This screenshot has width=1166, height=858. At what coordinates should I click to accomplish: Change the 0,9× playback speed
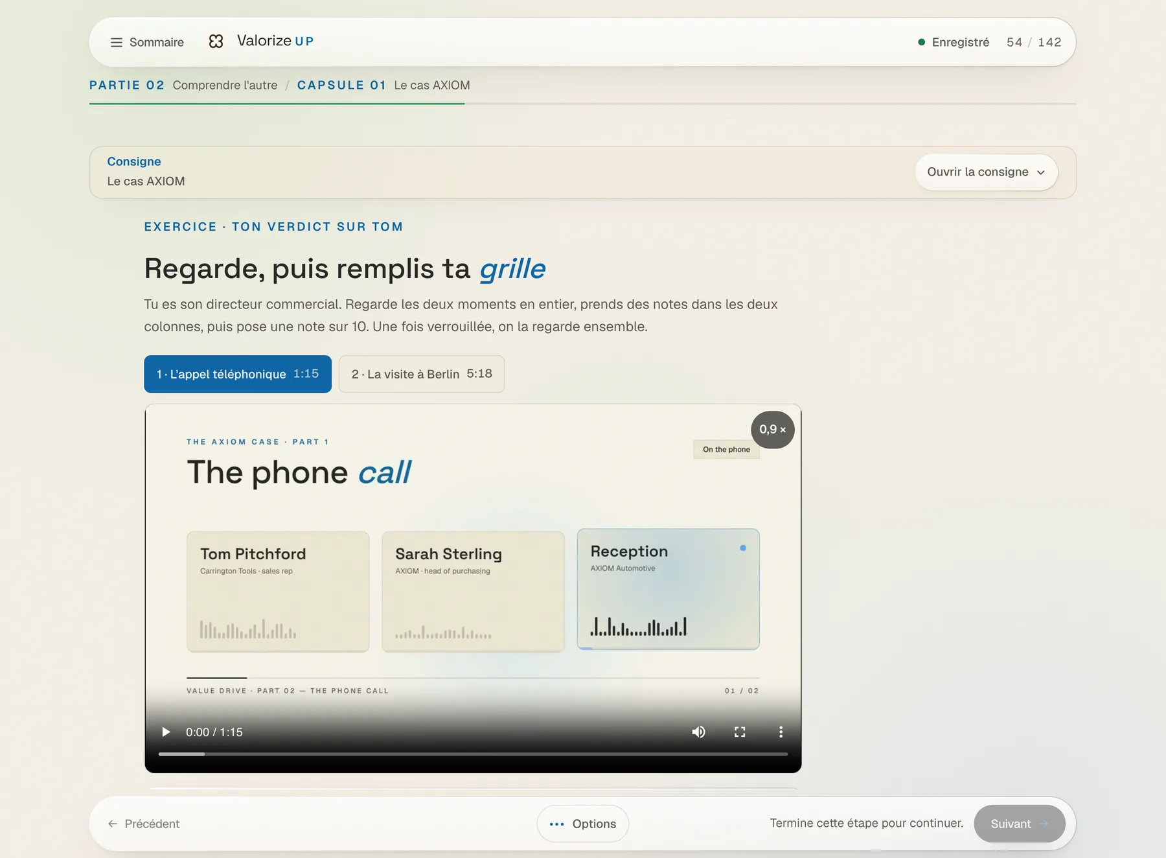pyautogui.click(x=772, y=429)
